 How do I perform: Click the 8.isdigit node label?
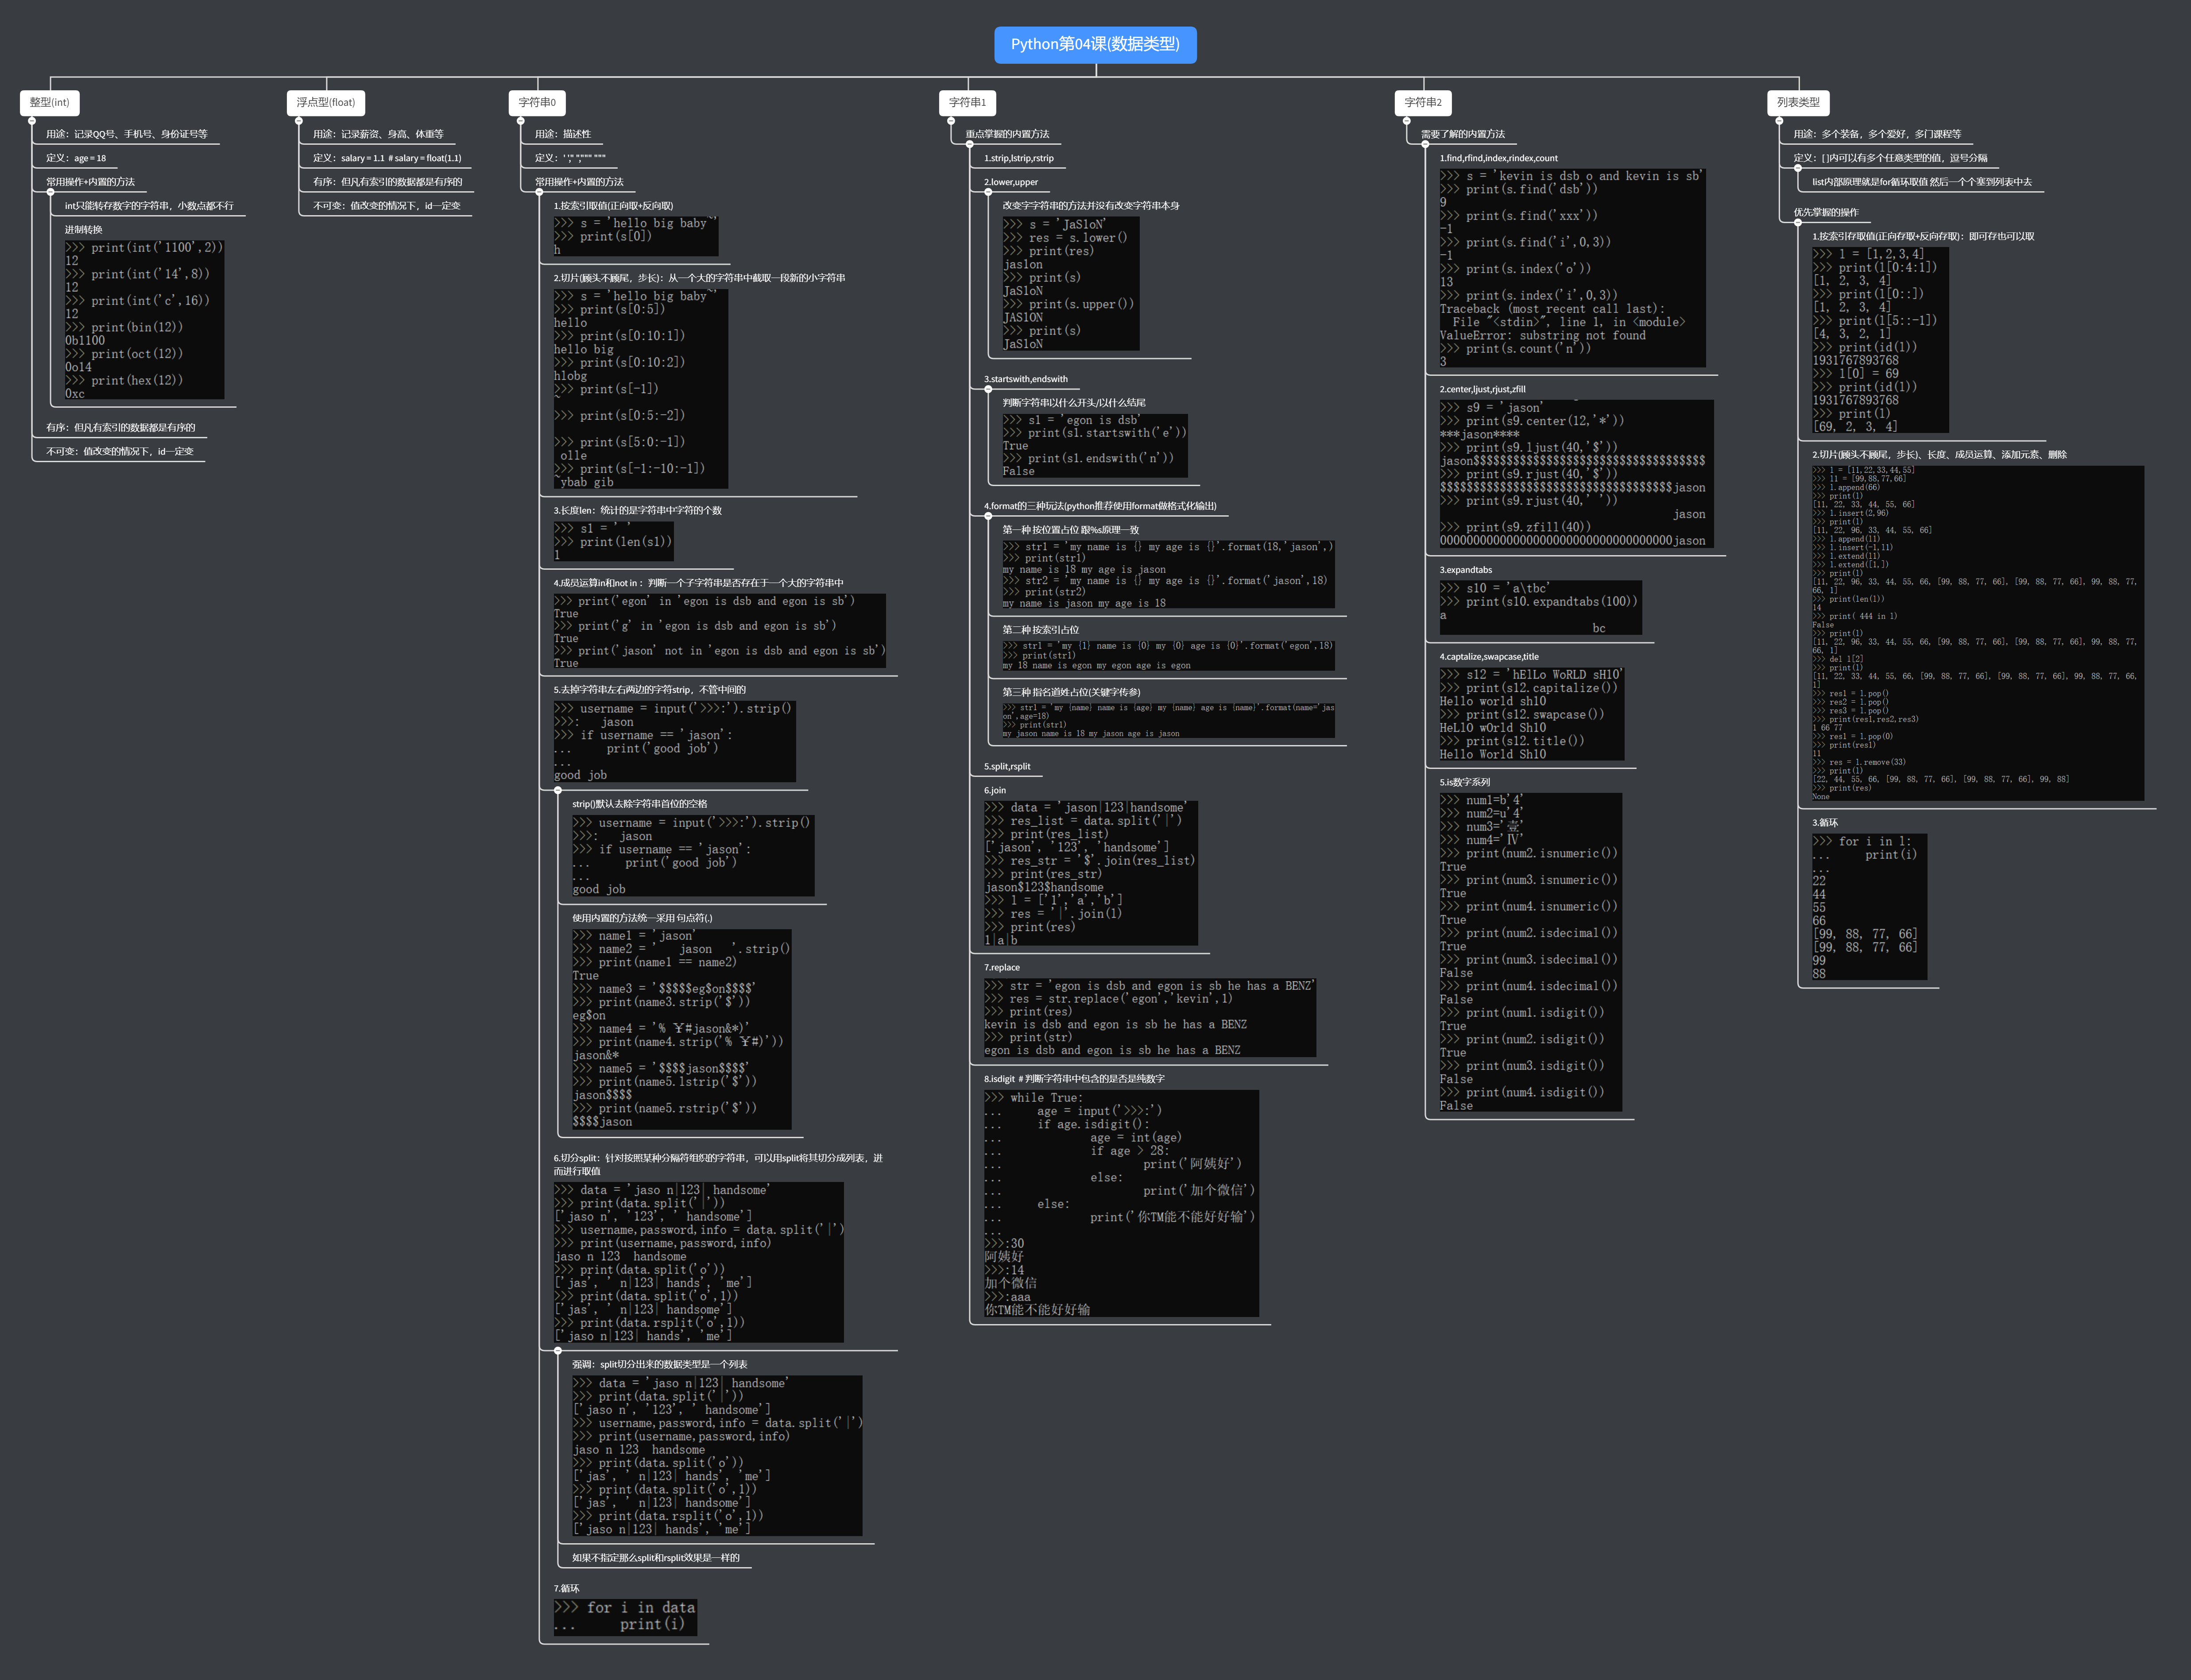[1074, 1079]
